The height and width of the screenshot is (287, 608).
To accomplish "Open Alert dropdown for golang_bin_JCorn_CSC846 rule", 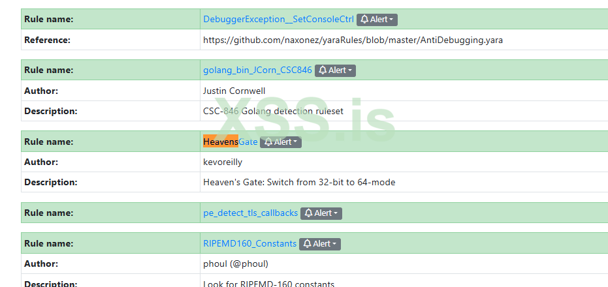I will click(x=335, y=70).
